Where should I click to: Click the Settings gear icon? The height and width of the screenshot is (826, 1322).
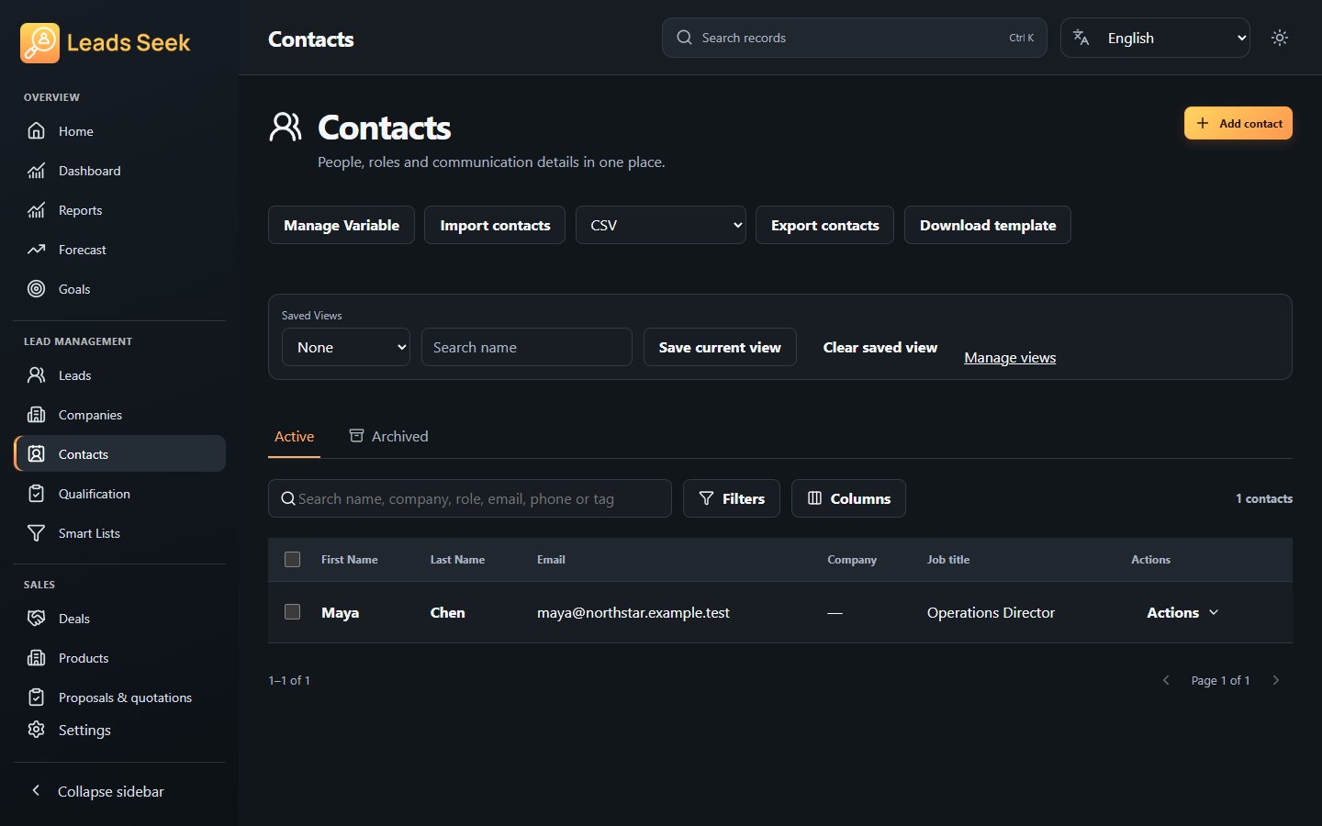pos(36,730)
